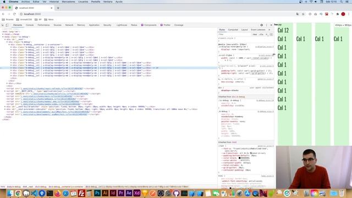Select the highlighted b-debug__col element row
This screenshot has width=352, height=198.
(x=109, y=68)
